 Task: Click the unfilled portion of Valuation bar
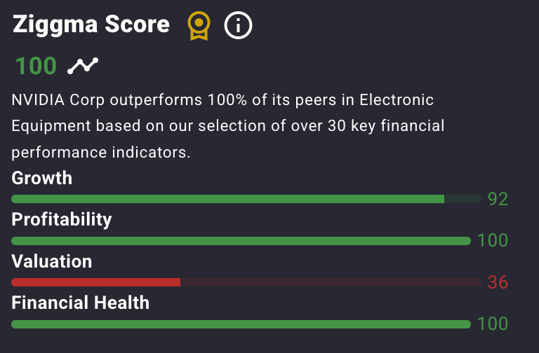coord(331,282)
